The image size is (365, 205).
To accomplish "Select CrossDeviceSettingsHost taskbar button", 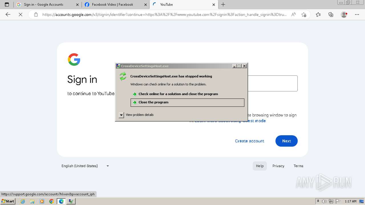I will (71, 201).
